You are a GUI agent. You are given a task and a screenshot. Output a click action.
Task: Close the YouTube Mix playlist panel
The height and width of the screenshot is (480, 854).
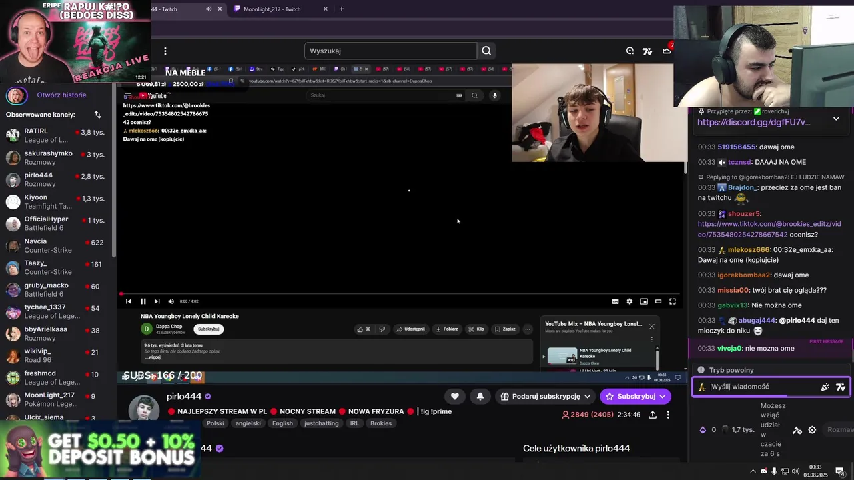click(x=651, y=327)
